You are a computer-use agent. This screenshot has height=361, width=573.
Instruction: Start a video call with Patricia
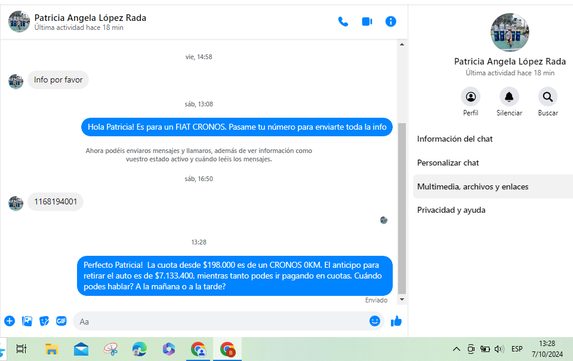click(x=367, y=22)
